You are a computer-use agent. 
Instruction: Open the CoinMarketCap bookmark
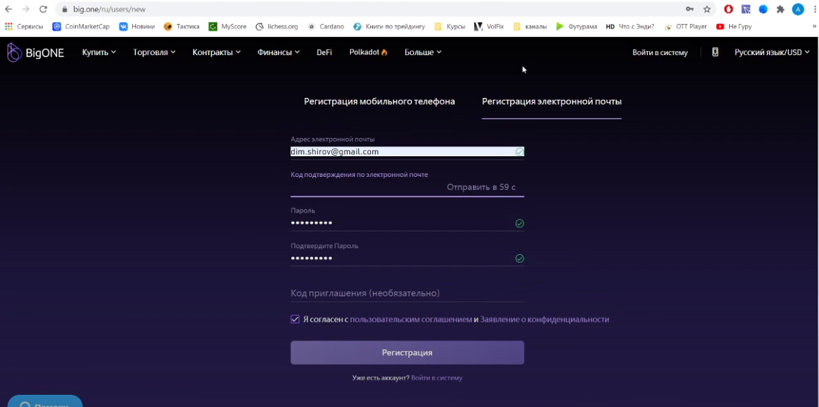81,27
